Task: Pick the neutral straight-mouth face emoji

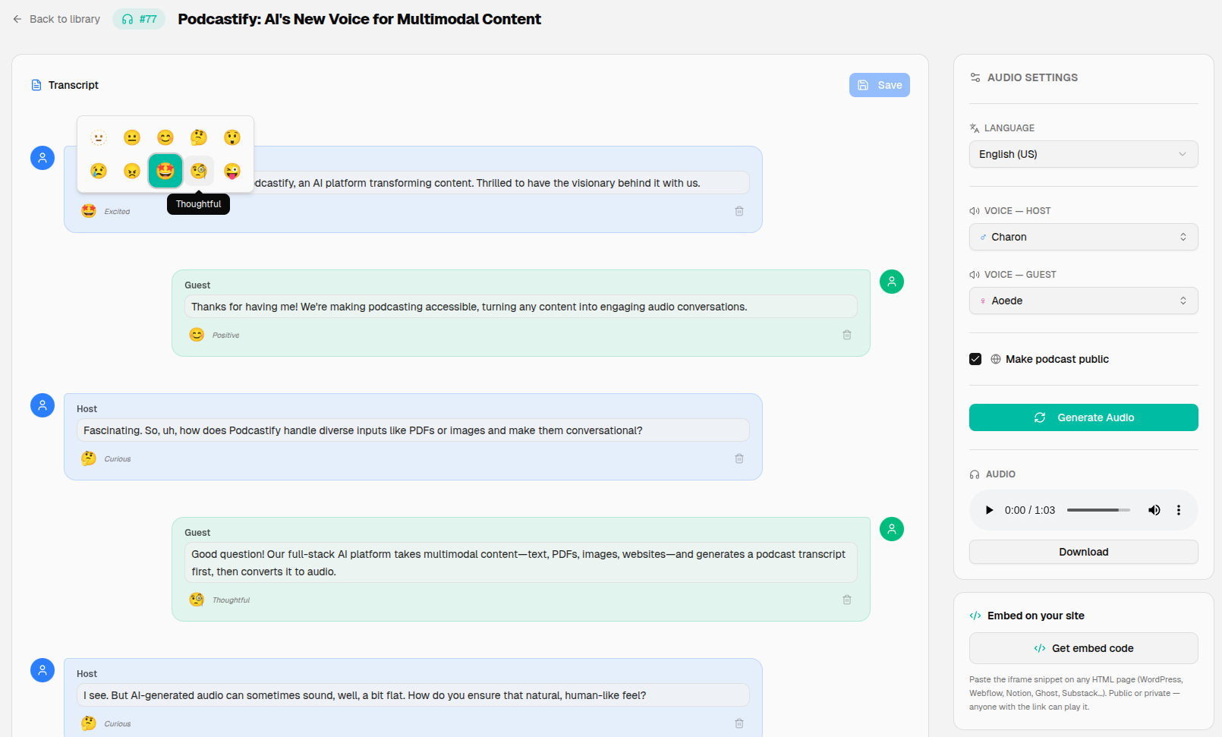Action: pyautogui.click(x=132, y=137)
